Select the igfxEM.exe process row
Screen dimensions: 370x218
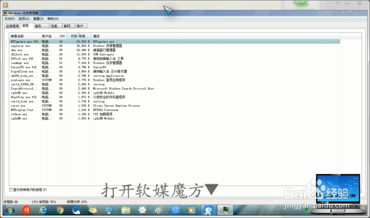click(175, 118)
